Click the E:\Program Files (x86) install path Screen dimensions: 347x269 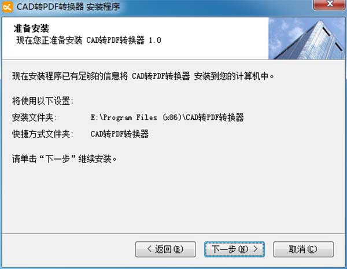click(x=167, y=117)
